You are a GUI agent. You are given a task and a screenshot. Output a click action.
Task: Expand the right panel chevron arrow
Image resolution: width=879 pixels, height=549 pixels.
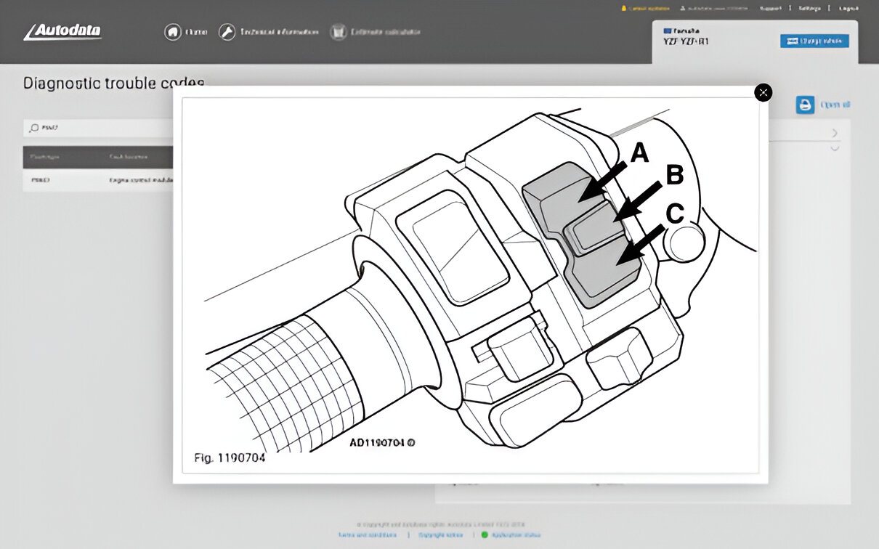pyautogui.click(x=835, y=133)
